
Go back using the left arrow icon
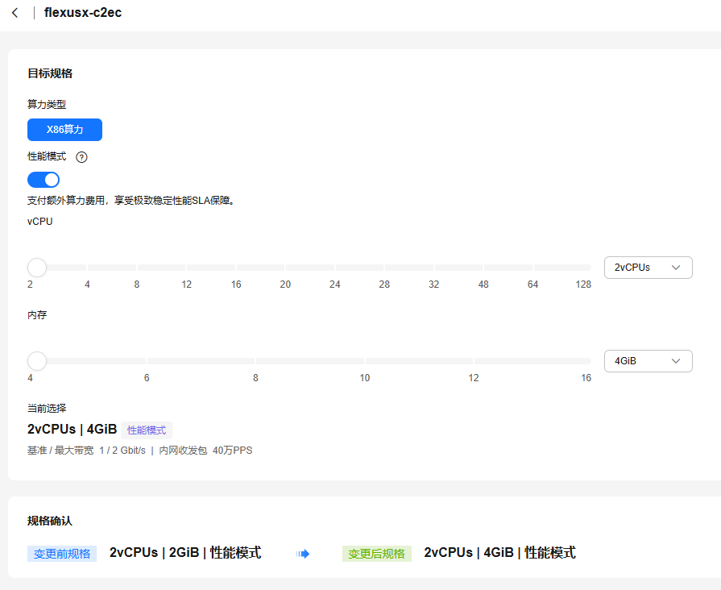coord(15,13)
